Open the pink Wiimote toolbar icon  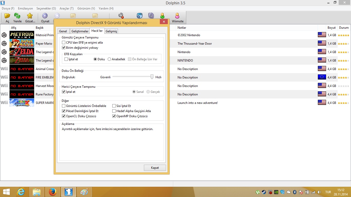(177, 16)
